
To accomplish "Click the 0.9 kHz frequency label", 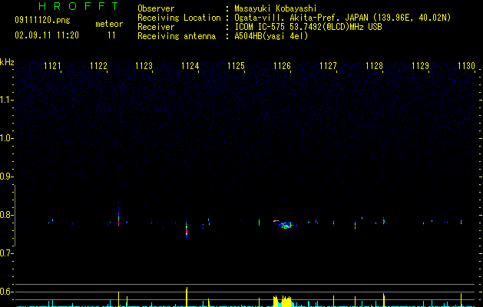I will click(x=6, y=177).
